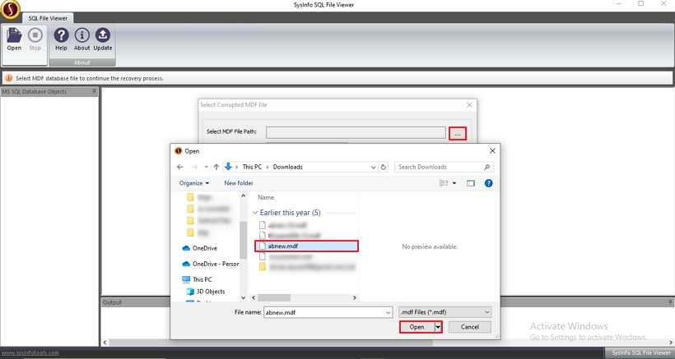The image size is (675, 359).
Task: Go back using the Back arrow
Action: [x=180, y=167]
